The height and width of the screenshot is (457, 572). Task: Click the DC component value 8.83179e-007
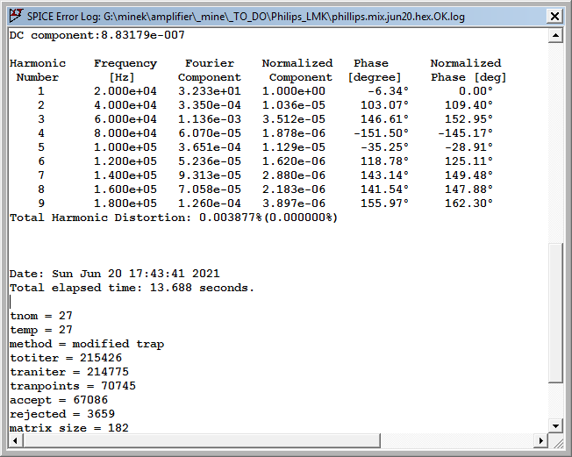(143, 35)
